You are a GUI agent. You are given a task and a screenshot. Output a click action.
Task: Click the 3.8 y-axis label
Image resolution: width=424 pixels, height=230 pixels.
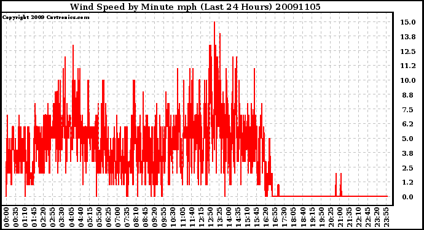(408, 153)
